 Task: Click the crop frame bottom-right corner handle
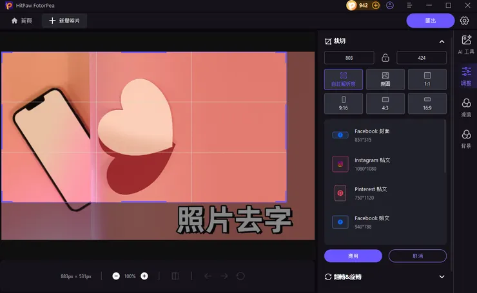pyautogui.click(x=286, y=201)
